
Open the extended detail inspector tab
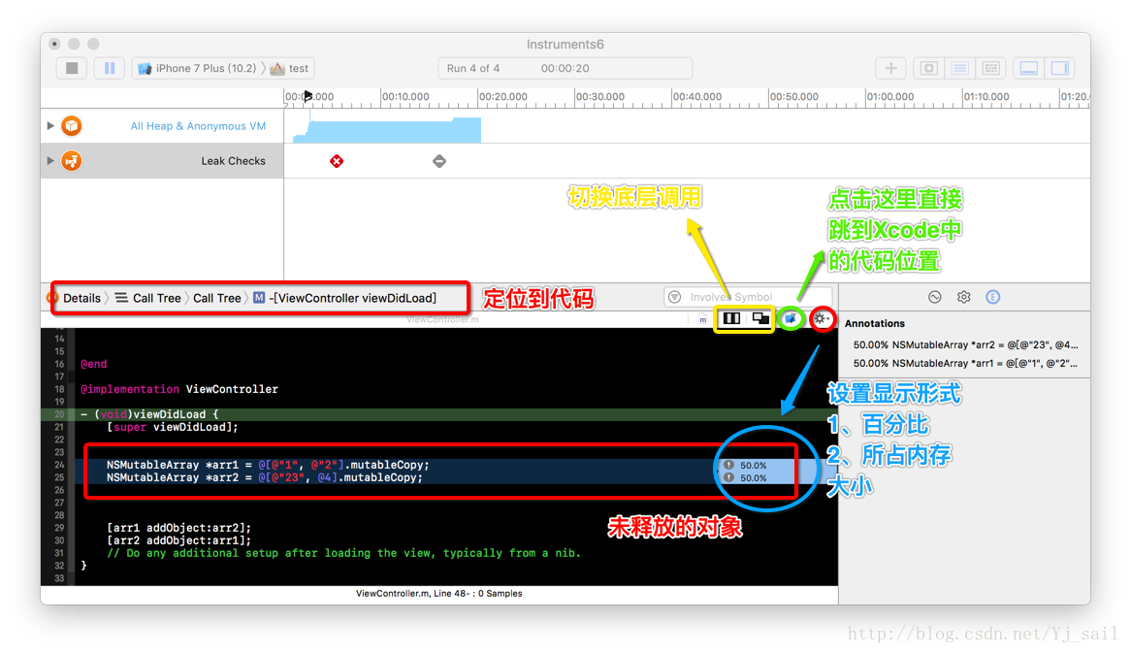coord(993,297)
